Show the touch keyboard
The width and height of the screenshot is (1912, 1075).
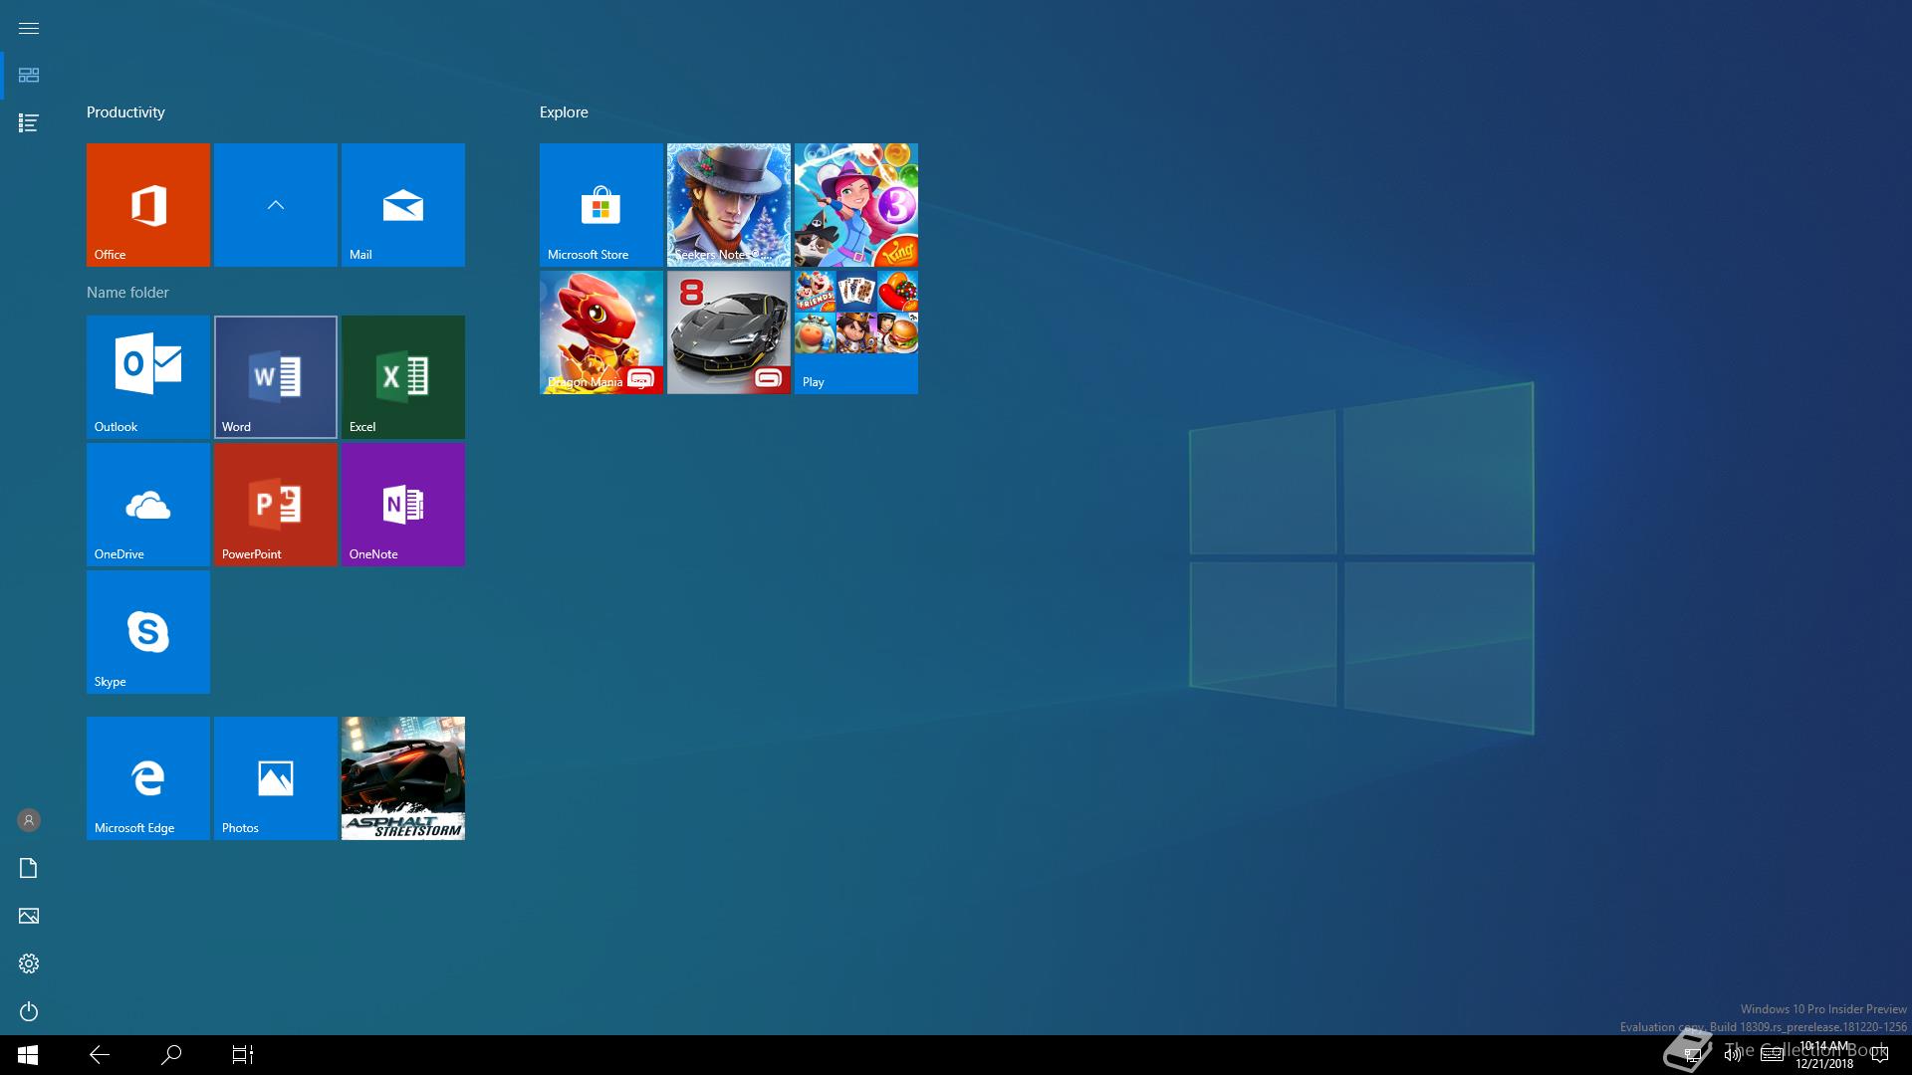(1772, 1055)
